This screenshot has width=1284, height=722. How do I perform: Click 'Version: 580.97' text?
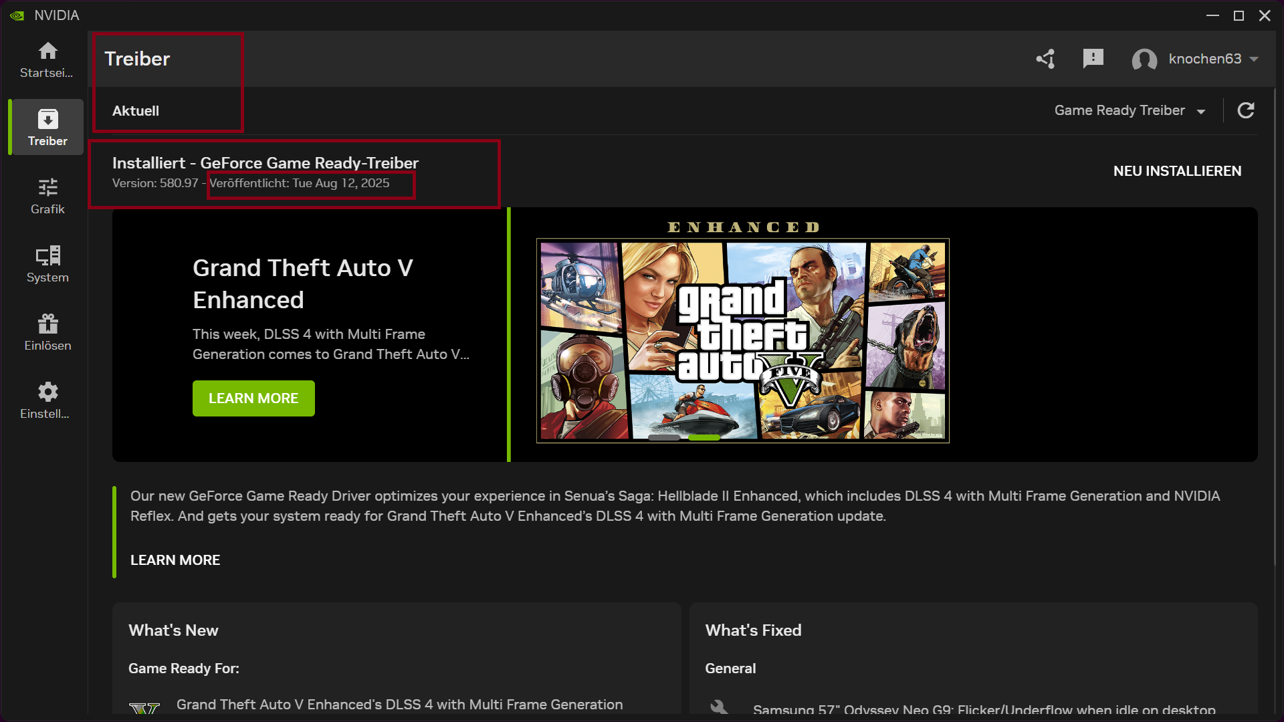[155, 183]
